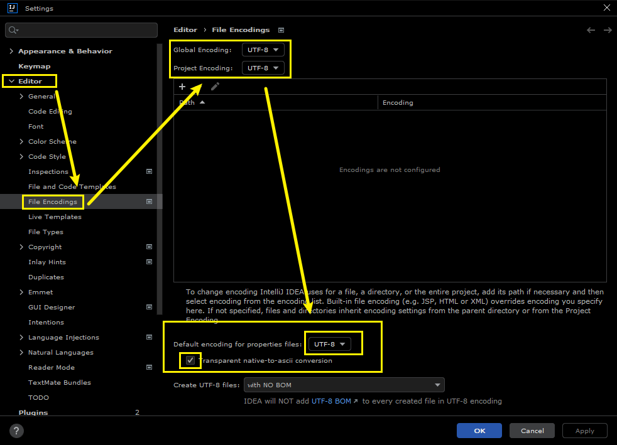Expand the General subsection
The height and width of the screenshot is (445, 617).
[21, 96]
